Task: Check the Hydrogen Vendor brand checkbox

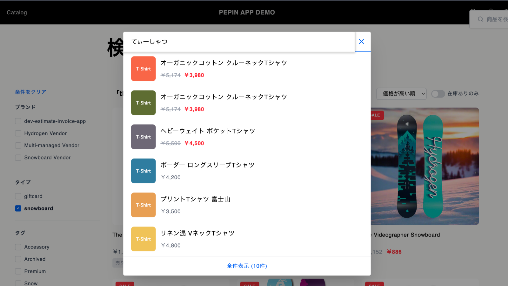Action: (18, 133)
